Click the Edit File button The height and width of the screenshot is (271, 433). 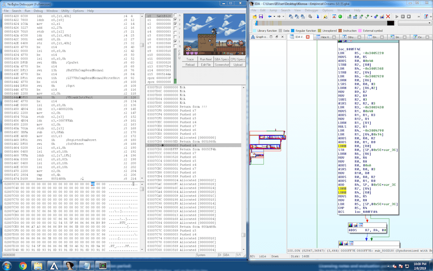tap(206, 65)
